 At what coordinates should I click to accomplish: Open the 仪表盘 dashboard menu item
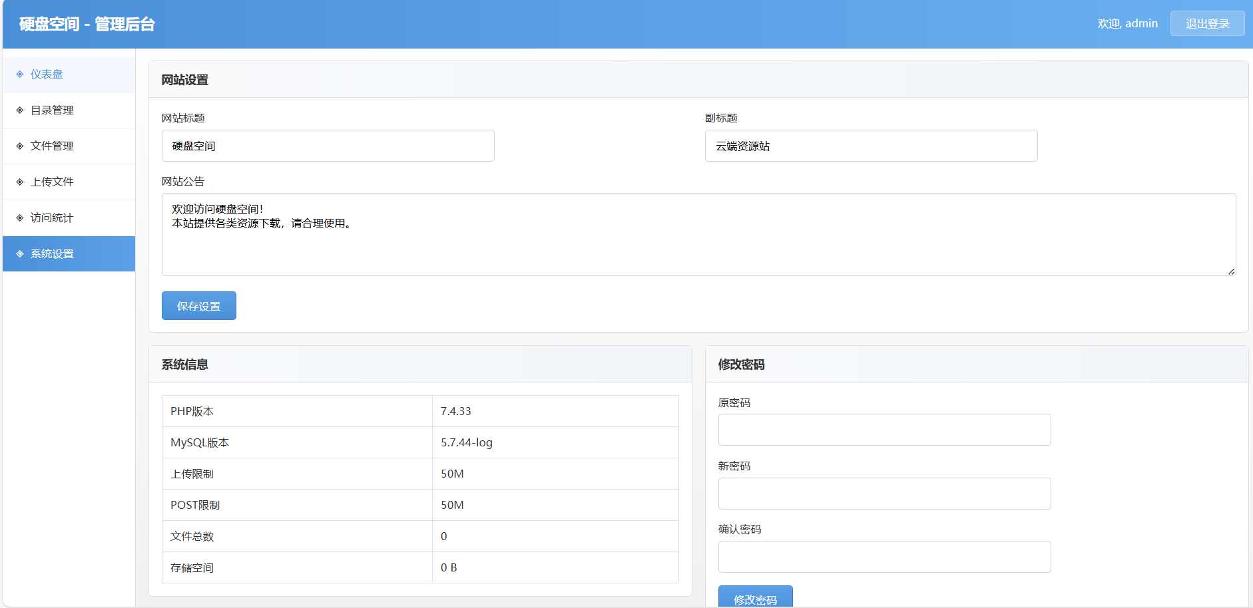pyautogui.click(x=47, y=75)
